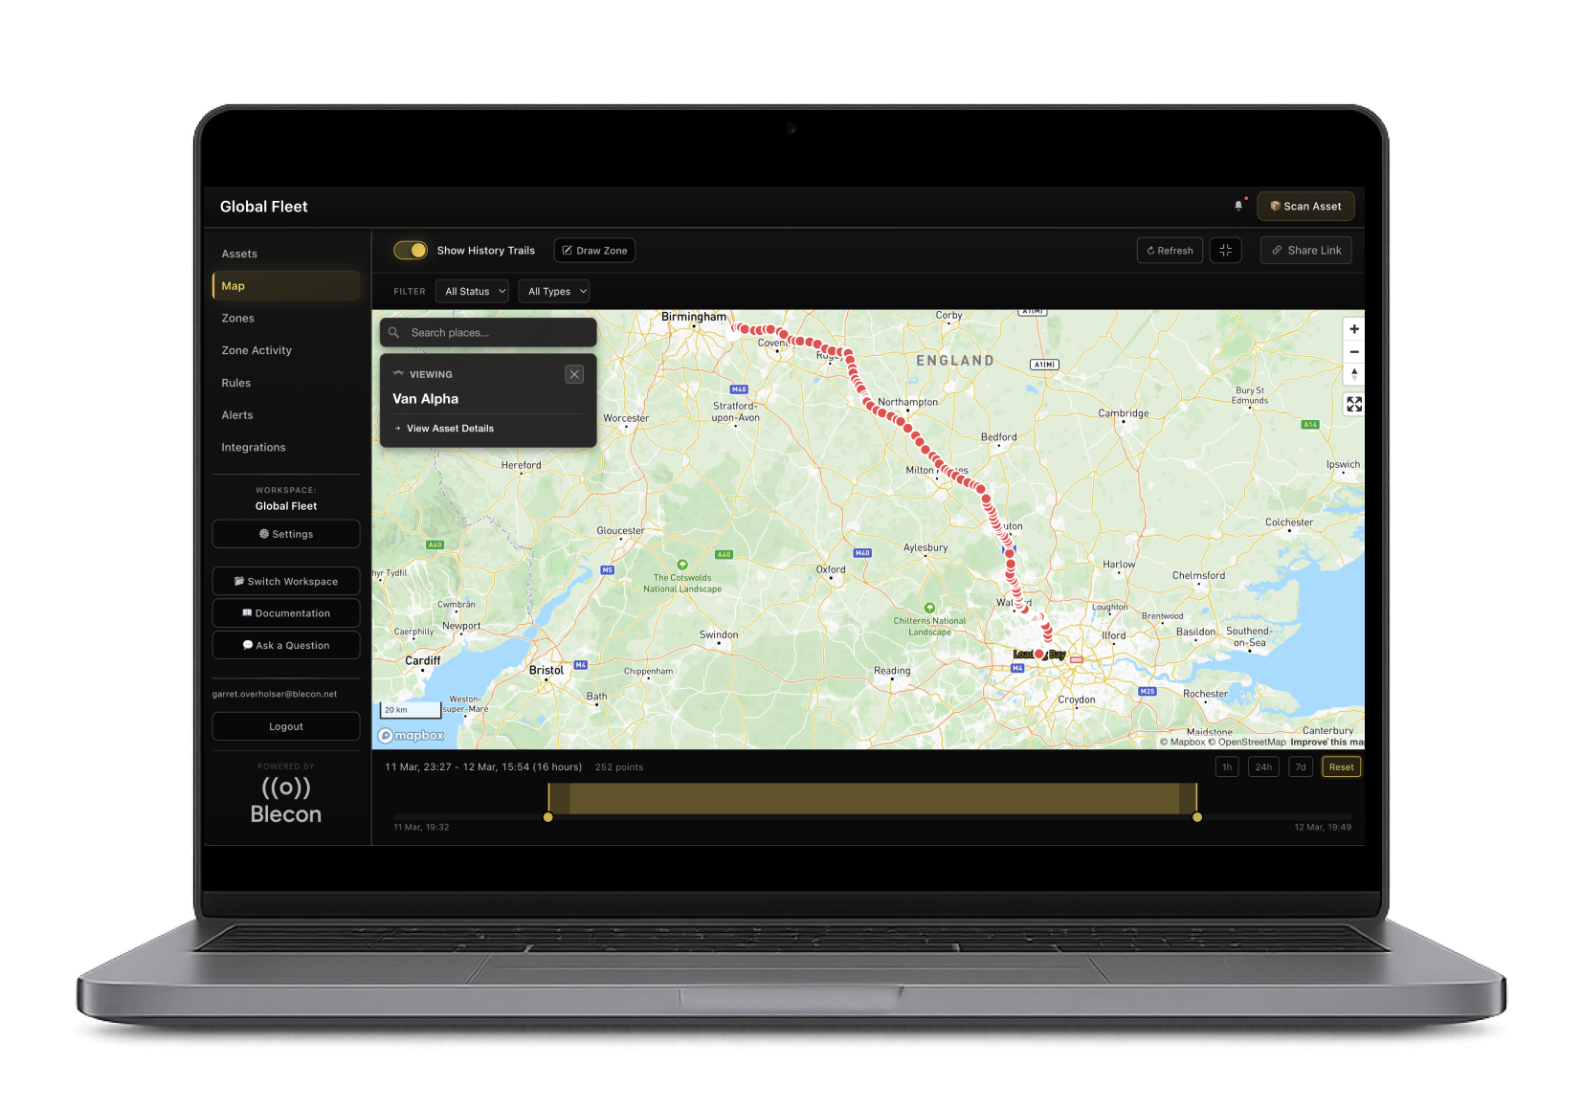Click the Share Link button
The width and height of the screenshot is (1583, 1110).
pos(1305,250)
